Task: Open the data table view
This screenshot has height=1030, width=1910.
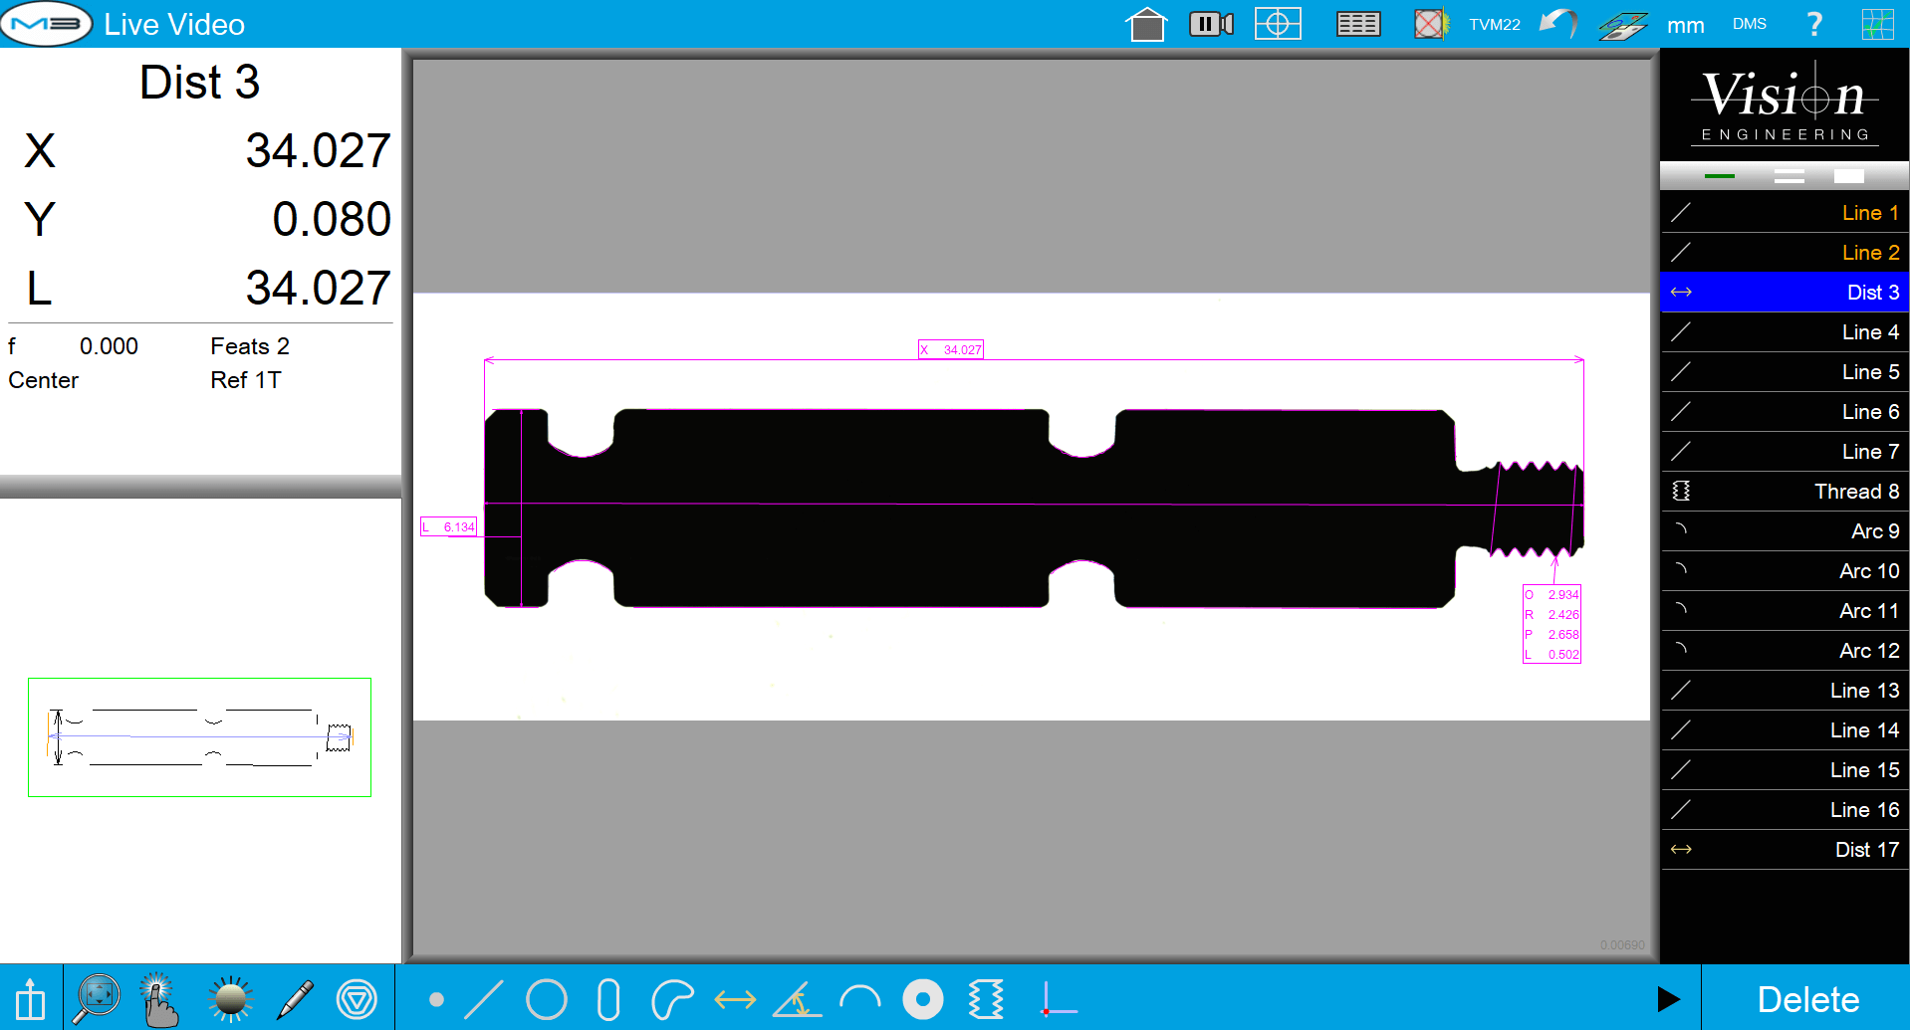Action: 1358,23
